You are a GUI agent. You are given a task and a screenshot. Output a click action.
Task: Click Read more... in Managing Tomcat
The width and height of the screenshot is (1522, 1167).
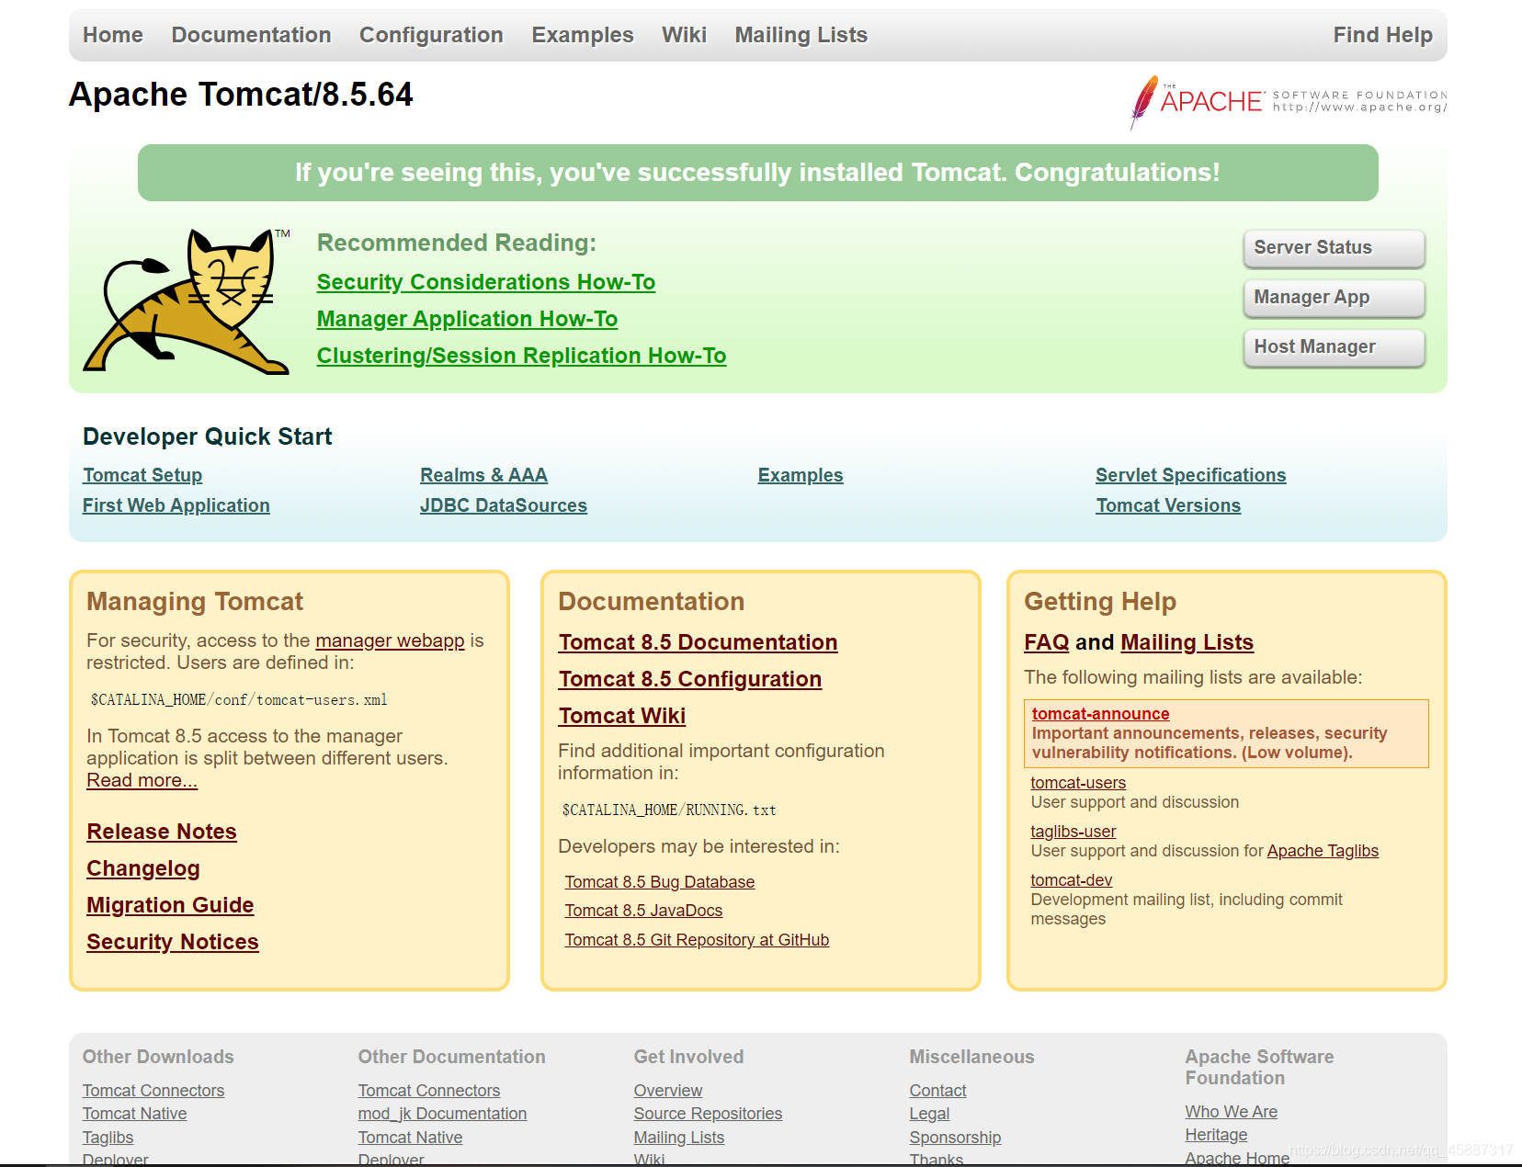(x=142, y=780)
